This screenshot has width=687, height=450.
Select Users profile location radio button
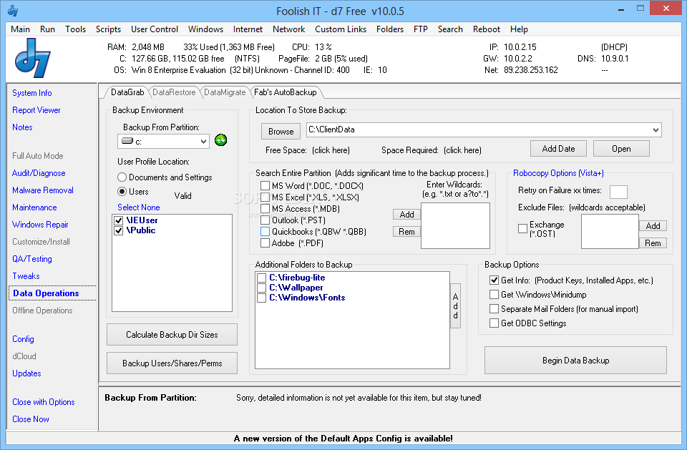point(122,192)
